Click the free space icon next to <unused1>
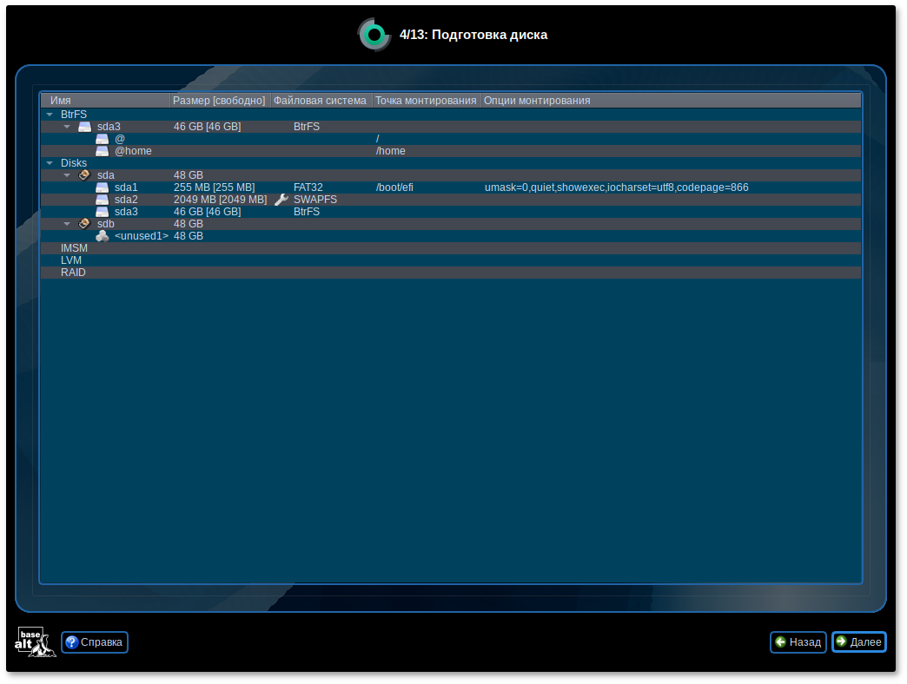The image size is (907, 684). pyautogui.click(x=102, y=235)
